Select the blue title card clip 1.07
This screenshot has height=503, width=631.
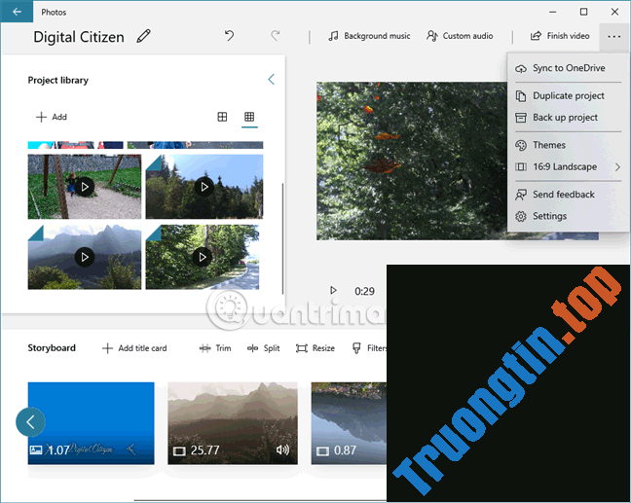tap(91, 423)
